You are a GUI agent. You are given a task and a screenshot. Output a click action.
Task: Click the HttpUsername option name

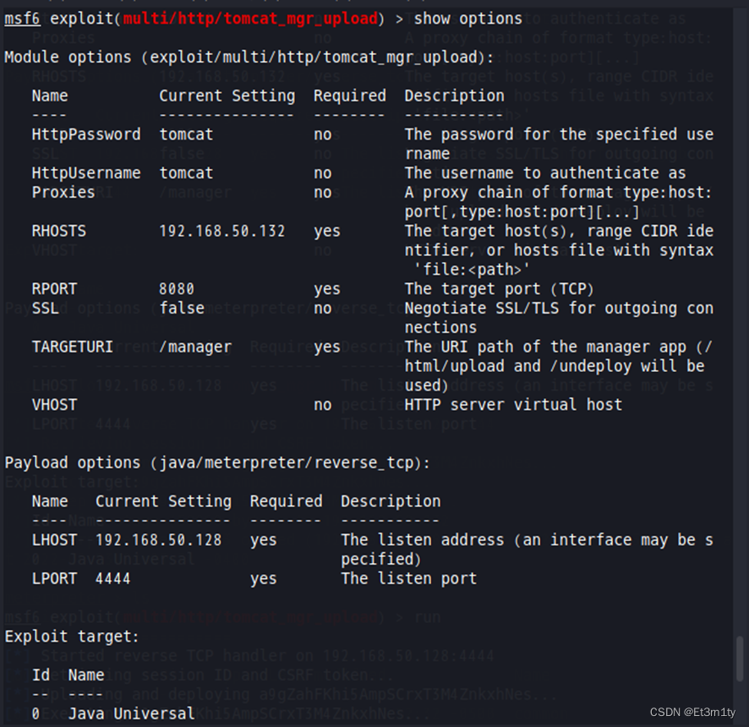coord(86,173)
